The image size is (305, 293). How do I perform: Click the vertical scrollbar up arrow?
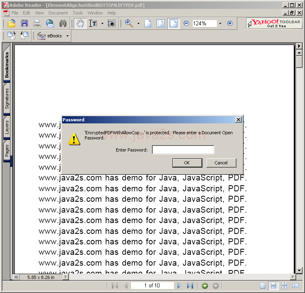pyautogui.click(x=299, y=53)
